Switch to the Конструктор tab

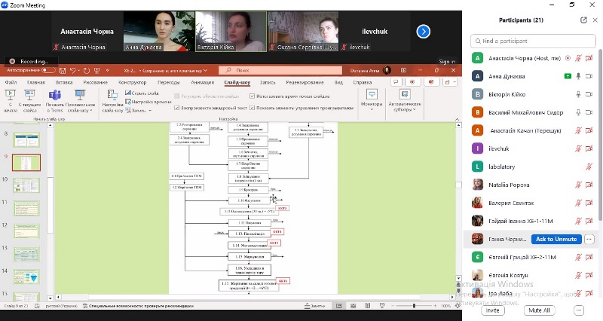[133, 82]
